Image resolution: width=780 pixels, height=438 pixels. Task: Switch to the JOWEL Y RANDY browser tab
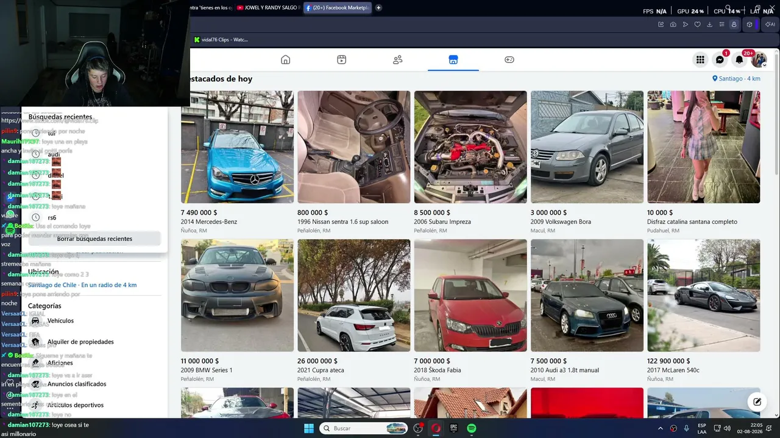[268, 8]
